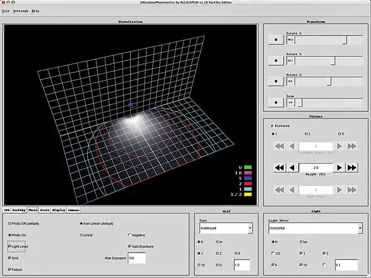Fast-increase Height with double right arrow
Viewport: 371px width, 278px height.
(352, 167)
